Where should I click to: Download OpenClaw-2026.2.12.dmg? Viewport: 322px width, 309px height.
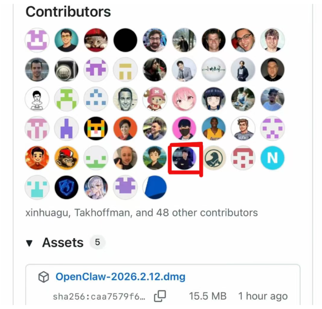120,276
